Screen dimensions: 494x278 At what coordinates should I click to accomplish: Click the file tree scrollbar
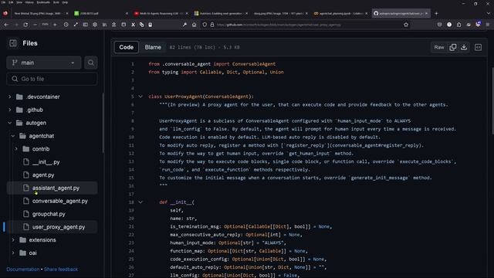(x=103, y=123)
